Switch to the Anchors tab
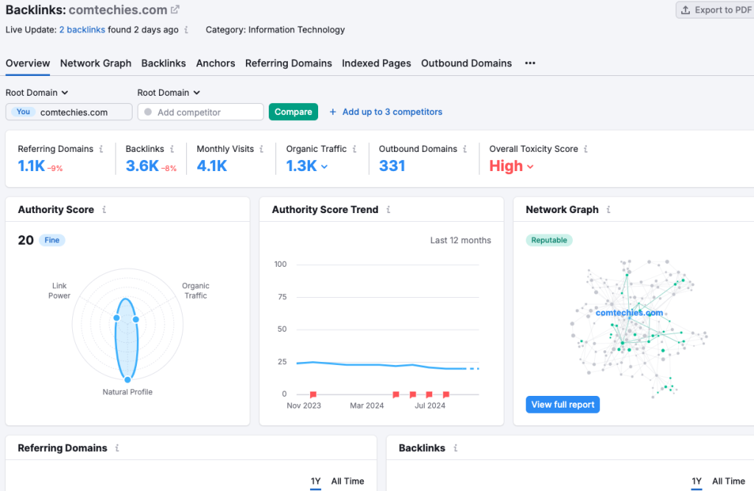 point(215,63)
